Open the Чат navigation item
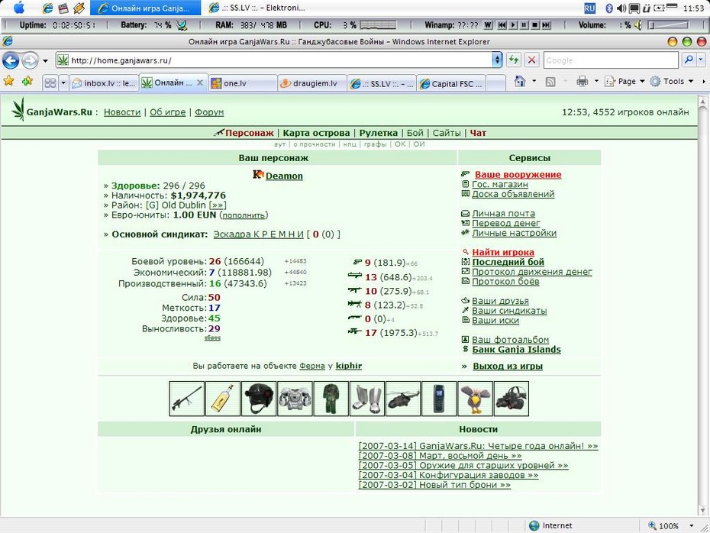The width and height of the screenshot is (710, 533). (478, 133)
